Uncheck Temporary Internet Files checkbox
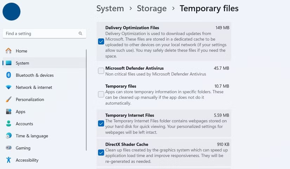Screen dimensions: 290x169 101,123
